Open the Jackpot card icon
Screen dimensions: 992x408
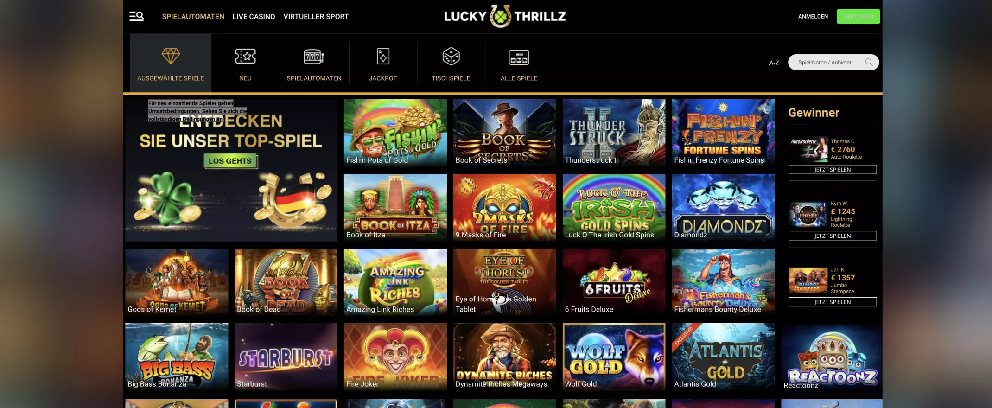tap(383, 57)
